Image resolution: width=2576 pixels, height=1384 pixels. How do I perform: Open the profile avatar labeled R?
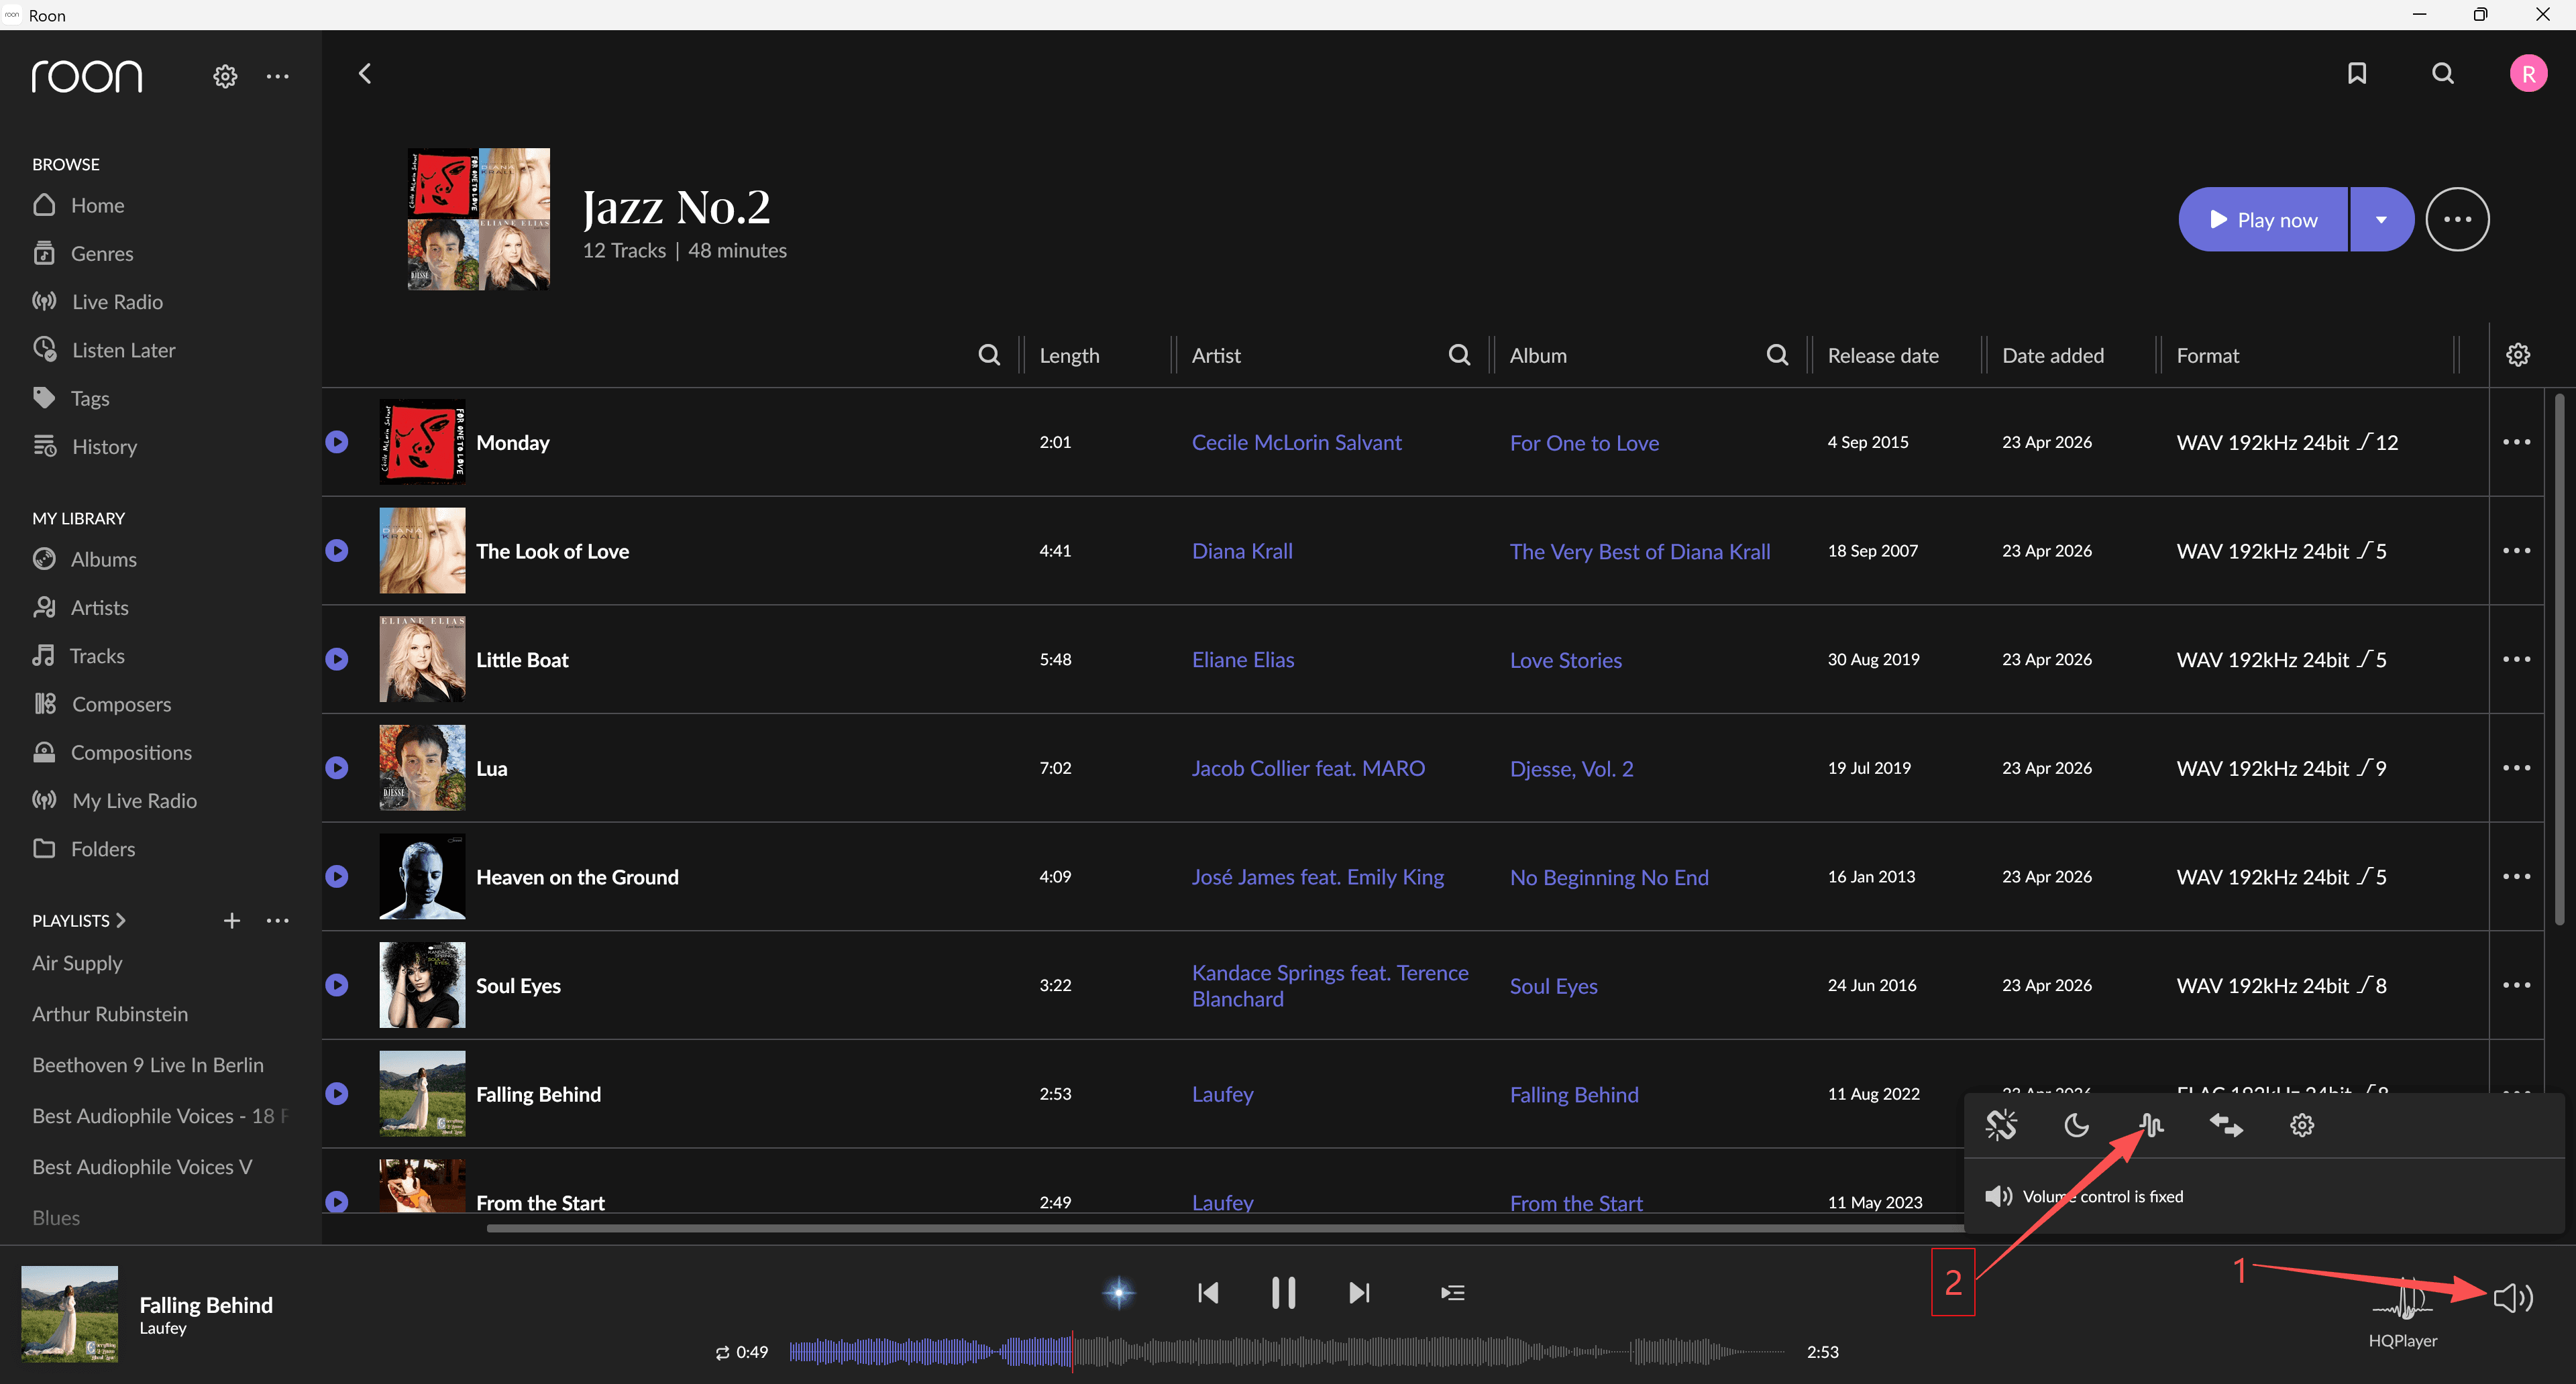tap(2528, 73)
